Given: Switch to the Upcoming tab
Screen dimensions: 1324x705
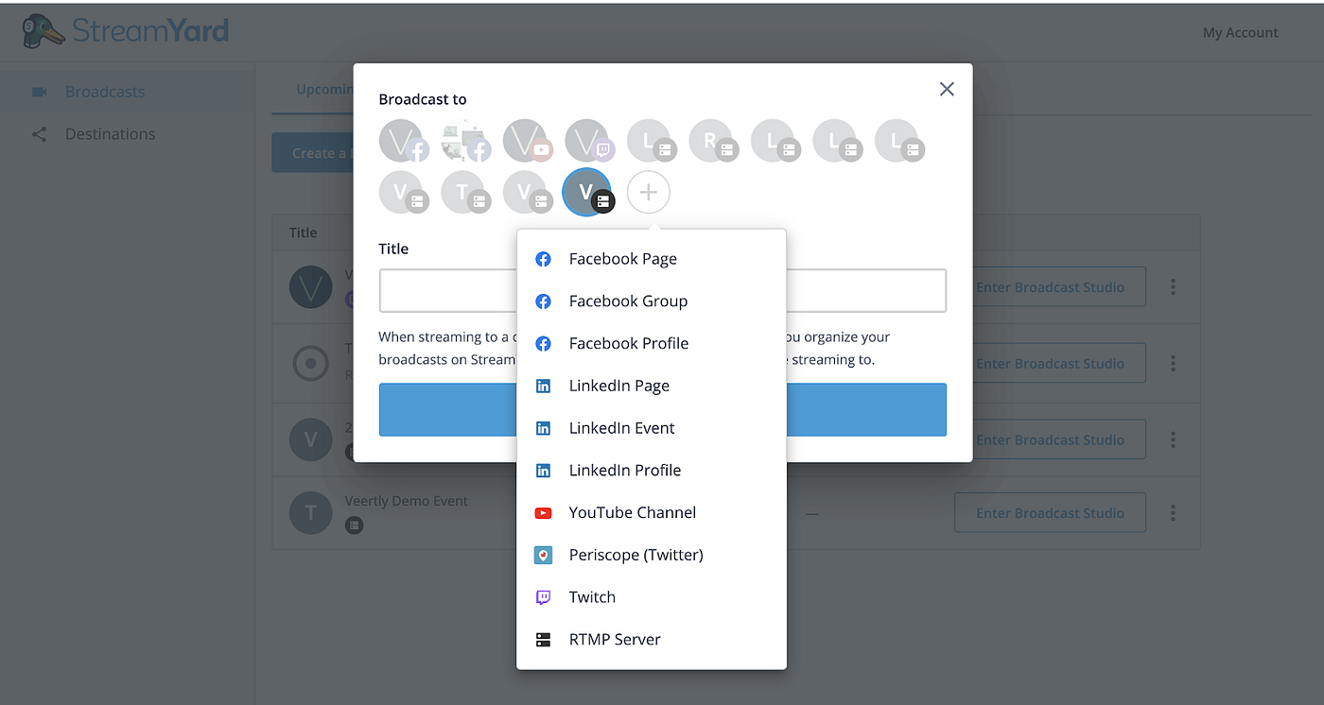Looking at the screenshot, I should click(x=325, y=90).
